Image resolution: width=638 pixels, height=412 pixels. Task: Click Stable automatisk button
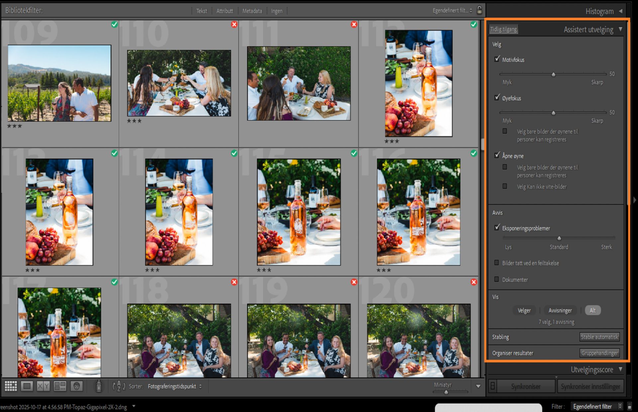pos(599,337)
